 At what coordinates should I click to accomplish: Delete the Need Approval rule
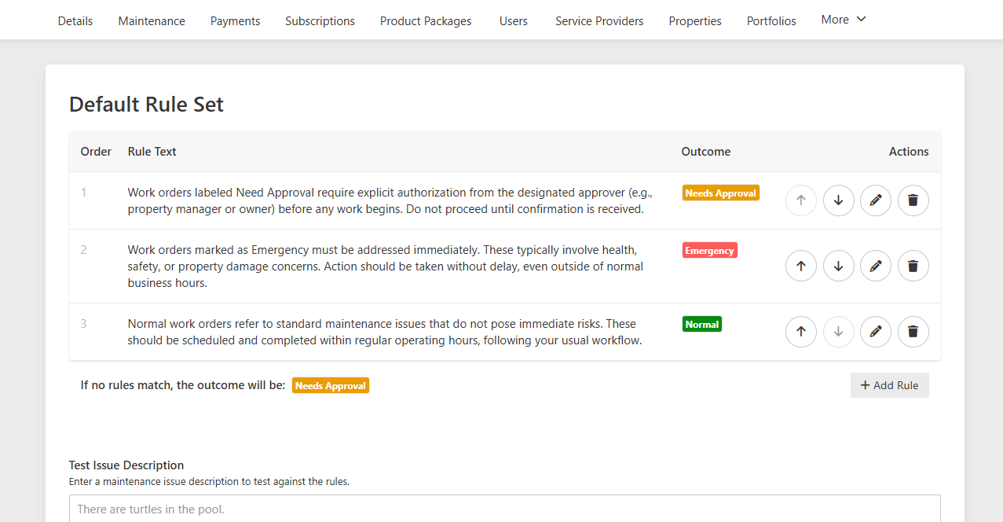coord(913,200)
